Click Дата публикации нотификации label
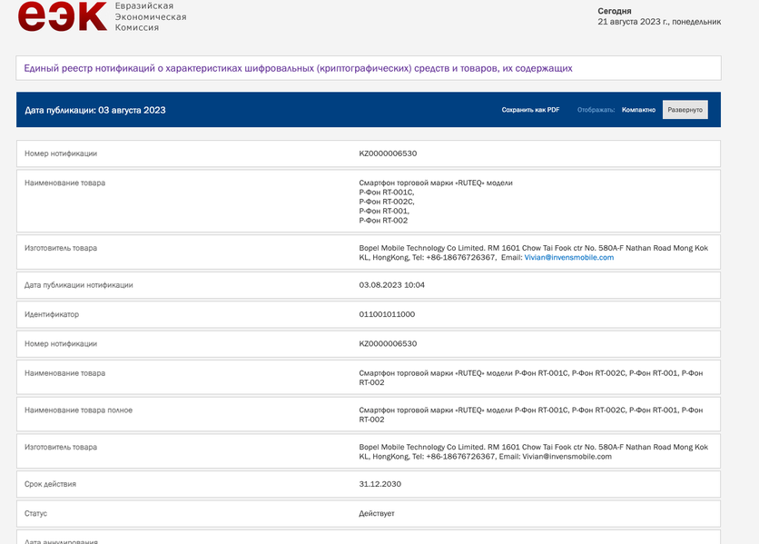Viewport: 759px width, 544px height. pyautogui.click(x=79, y=285)
